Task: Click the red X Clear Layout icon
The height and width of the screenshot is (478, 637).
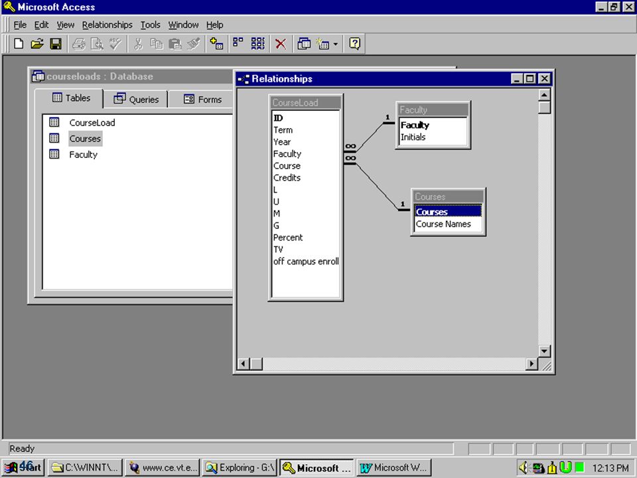Action: click(x=280, y=44)
